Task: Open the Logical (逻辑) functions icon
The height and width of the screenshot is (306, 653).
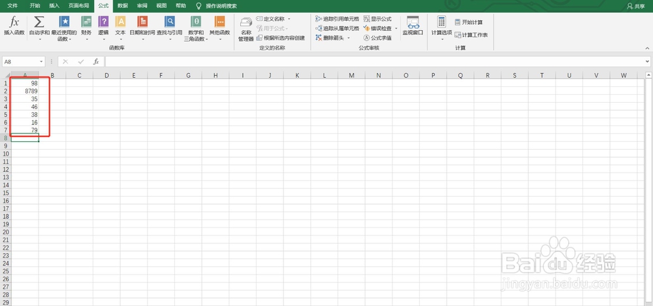Action: [103, 22]
